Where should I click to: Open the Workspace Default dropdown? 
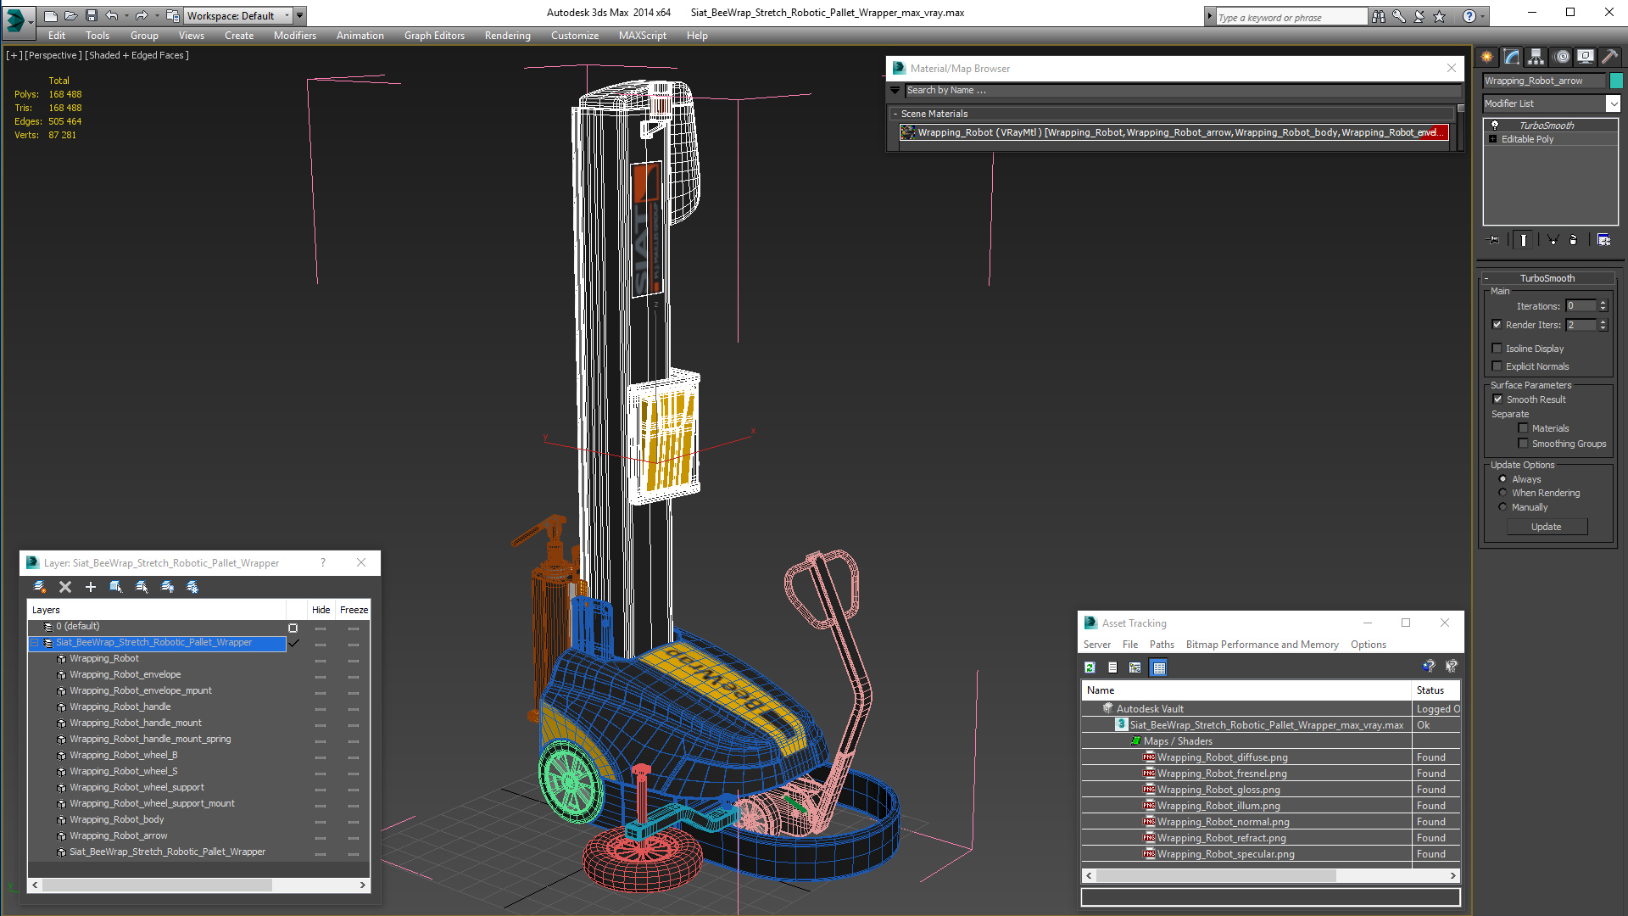pyautogui.click(x=287, y=16)
